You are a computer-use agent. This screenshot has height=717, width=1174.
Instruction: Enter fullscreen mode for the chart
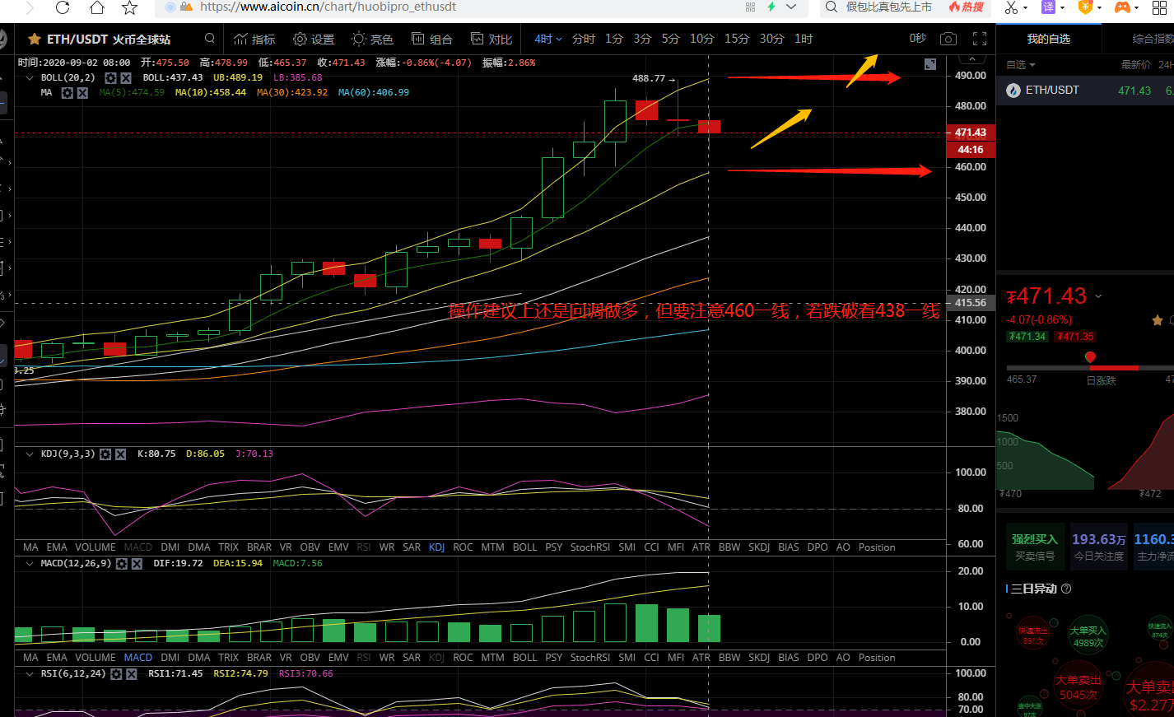point(980,39)
